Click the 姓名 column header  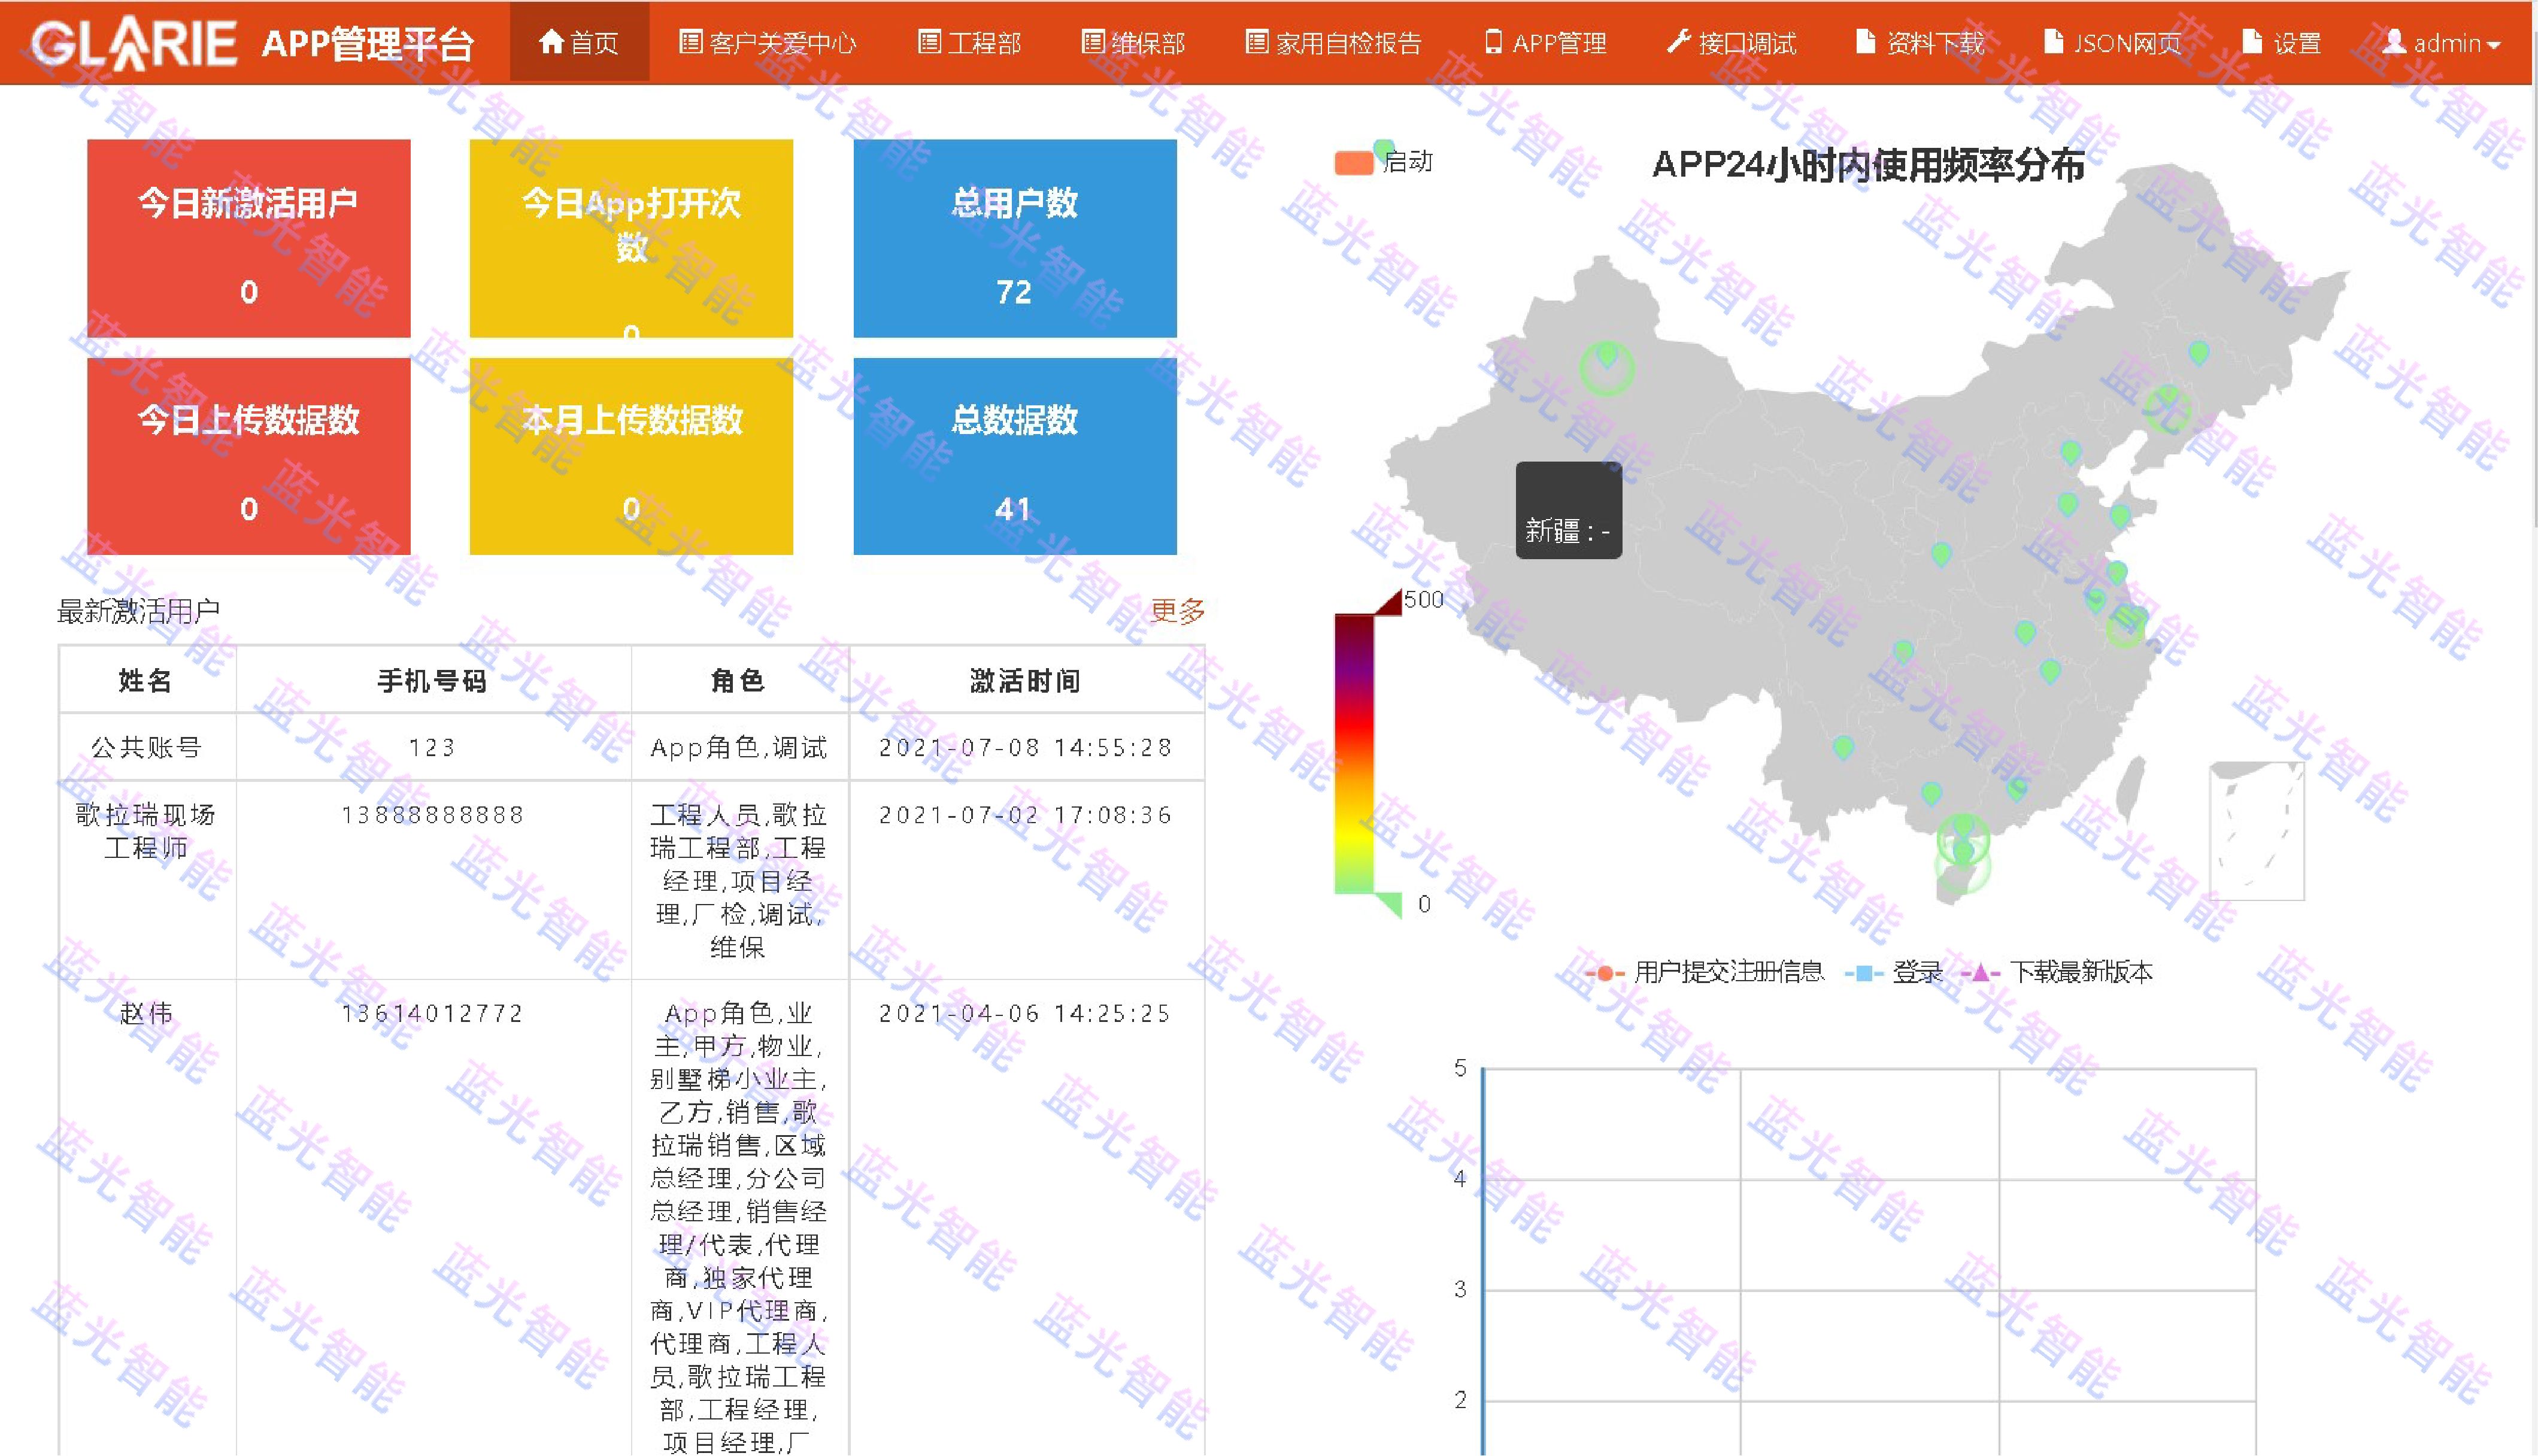pos(147,680)
